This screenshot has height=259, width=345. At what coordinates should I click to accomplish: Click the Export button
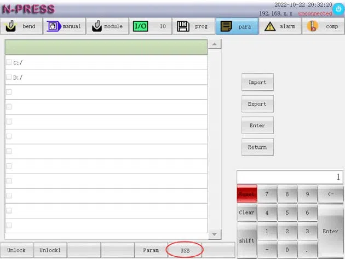257,104
